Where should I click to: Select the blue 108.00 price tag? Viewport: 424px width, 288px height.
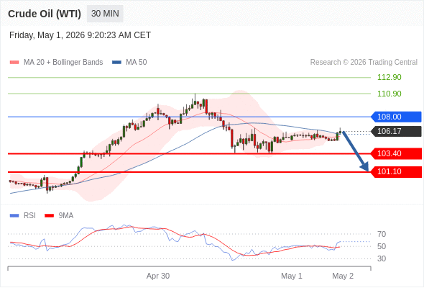coord(396,117)
